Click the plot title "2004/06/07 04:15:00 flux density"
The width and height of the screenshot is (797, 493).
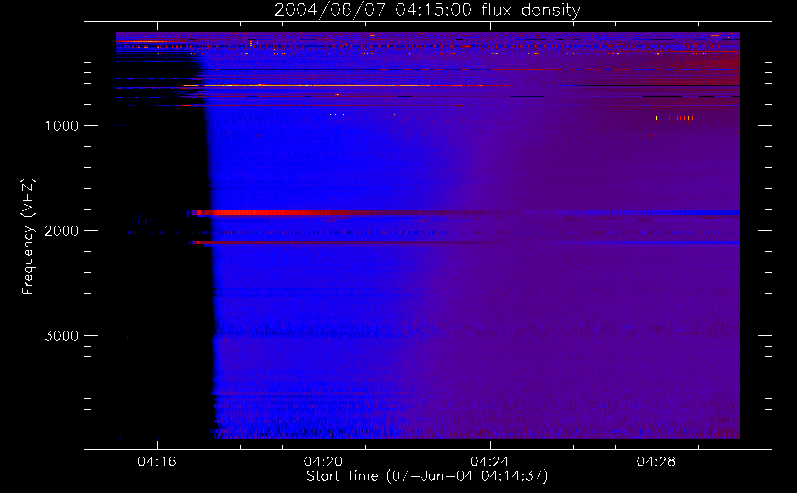pyautogui.click(x=427, y=10)
